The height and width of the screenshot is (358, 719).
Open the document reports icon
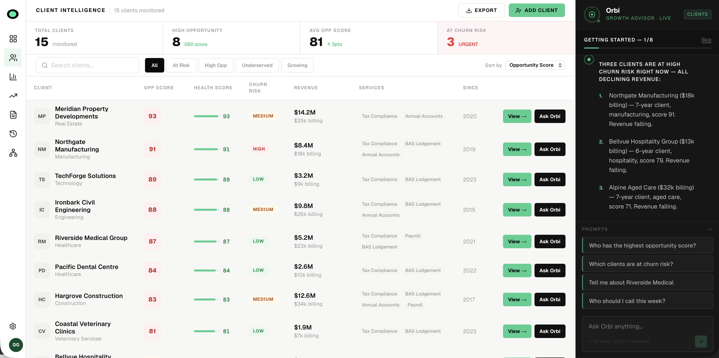13,115
